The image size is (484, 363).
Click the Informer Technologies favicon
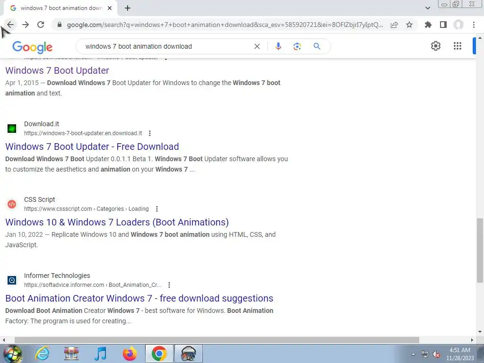pyautogui.click(x=12, y=280)
